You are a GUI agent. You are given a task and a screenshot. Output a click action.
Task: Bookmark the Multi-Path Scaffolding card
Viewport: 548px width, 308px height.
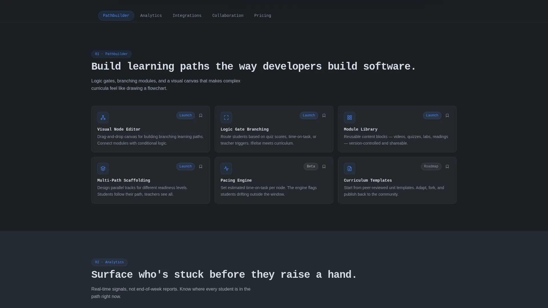click(201, 167)
